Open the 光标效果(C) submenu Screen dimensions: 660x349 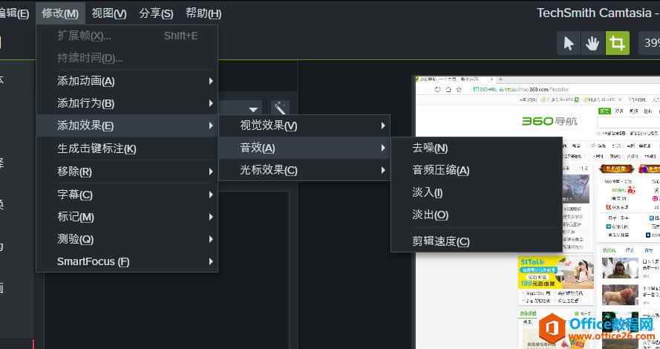[x=304, y=170]
